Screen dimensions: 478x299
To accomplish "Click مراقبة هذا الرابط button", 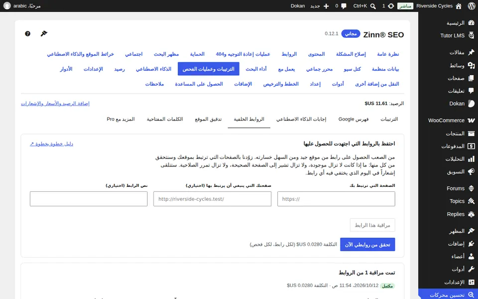I will 372,225.
